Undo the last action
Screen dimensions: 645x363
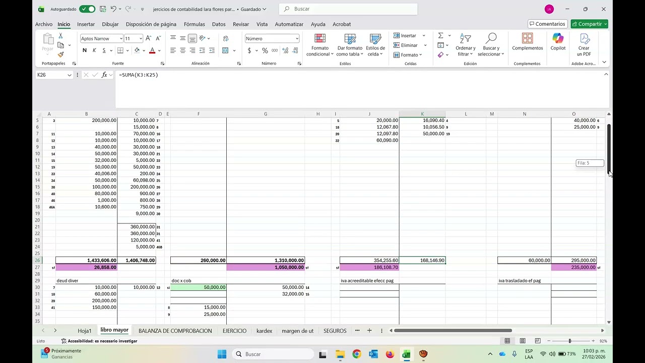(x=113, y=9)
